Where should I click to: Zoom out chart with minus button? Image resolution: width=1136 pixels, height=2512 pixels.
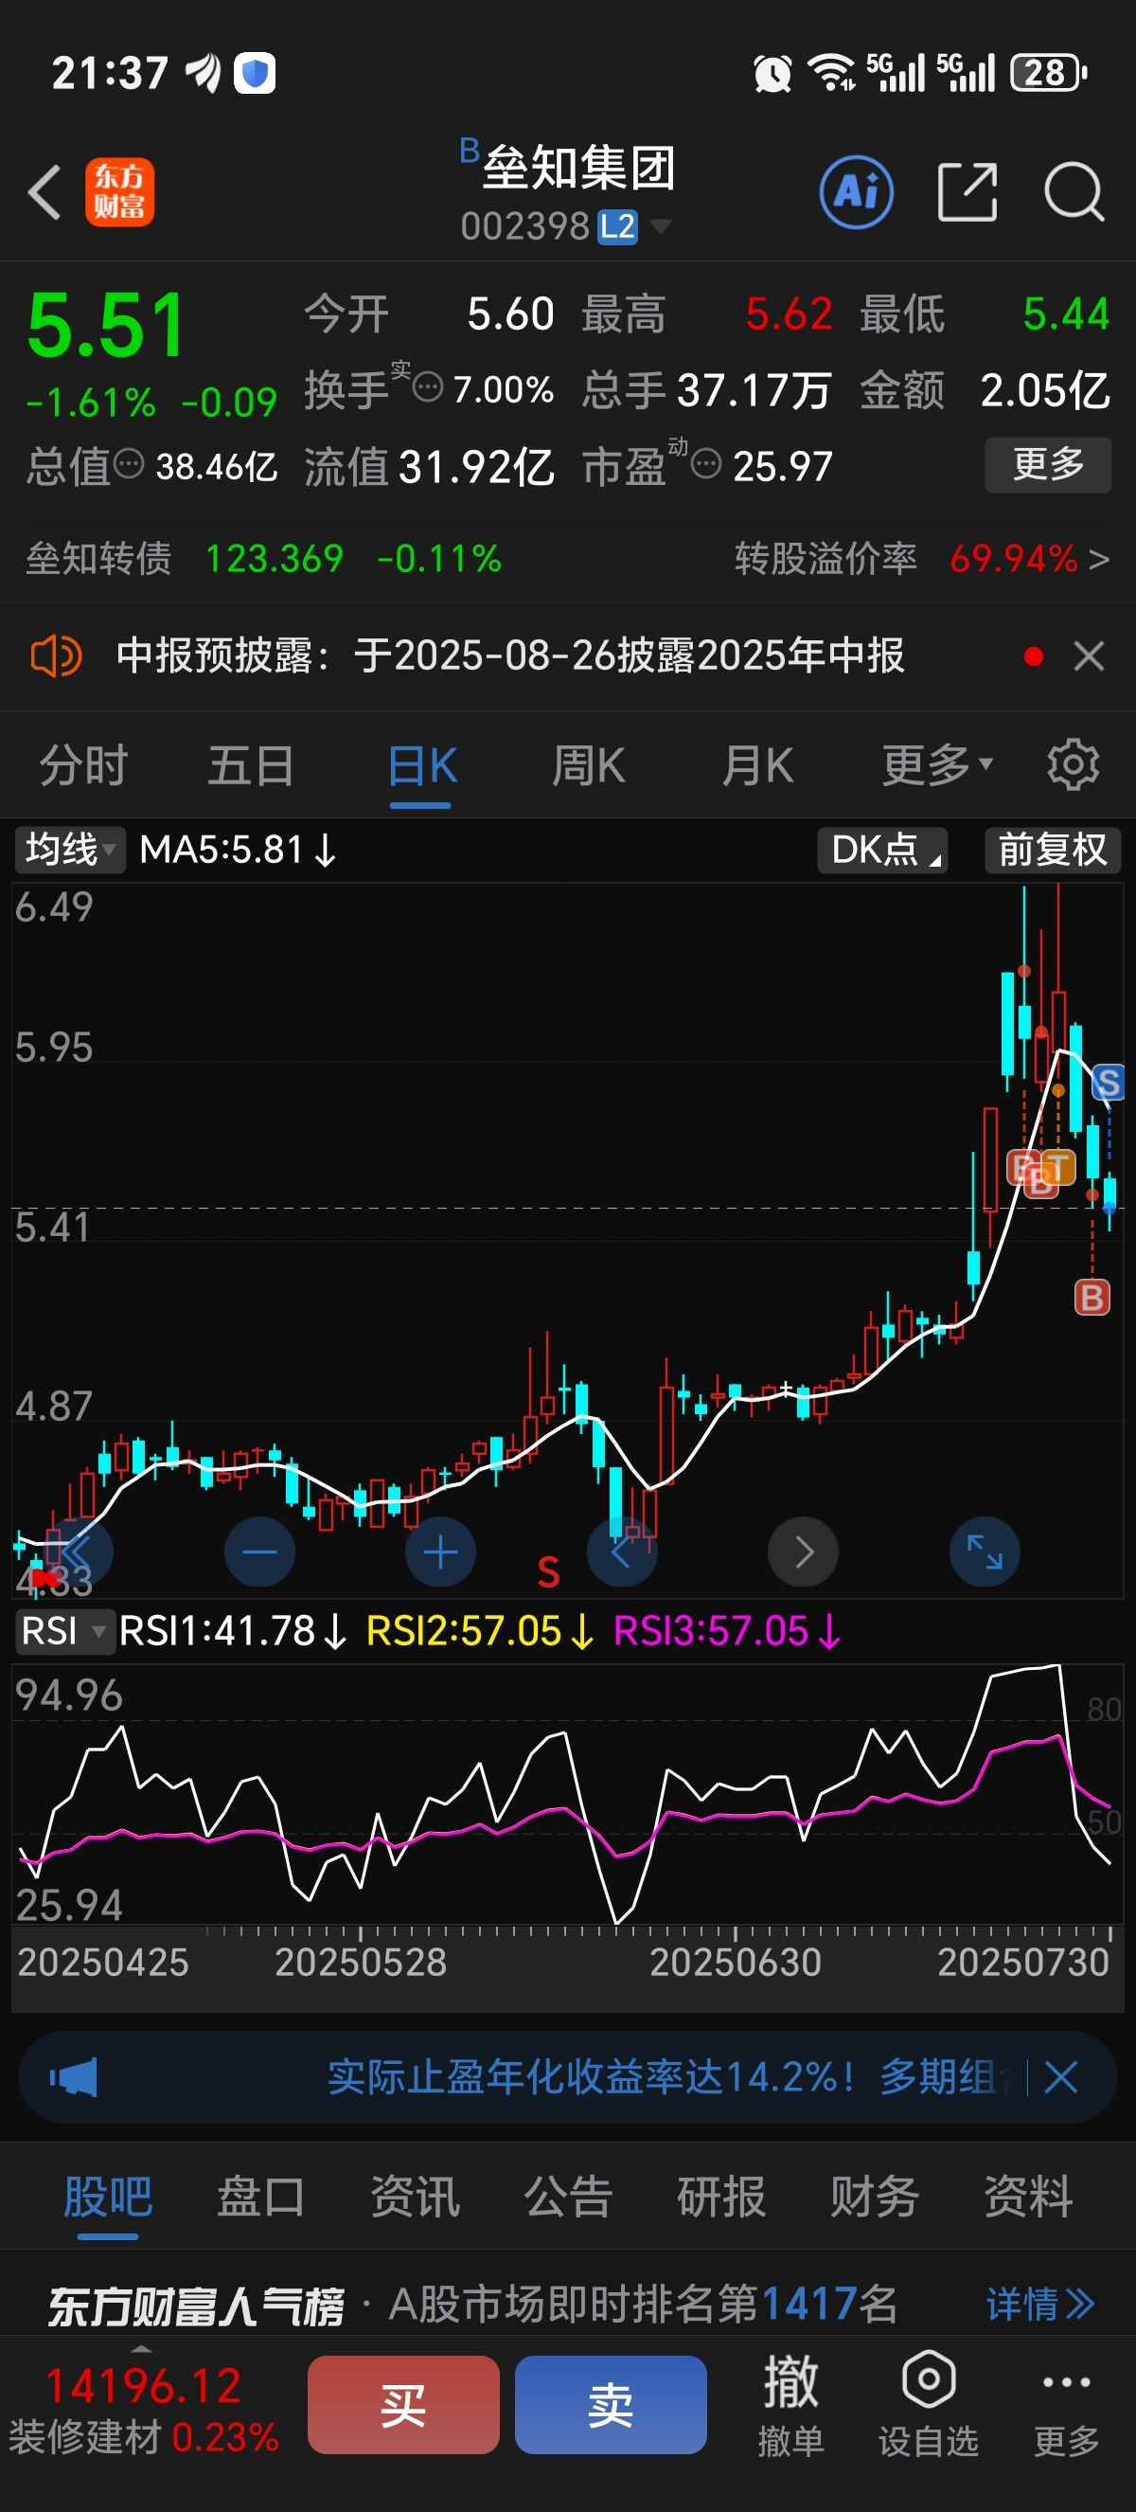[259, 1552]
